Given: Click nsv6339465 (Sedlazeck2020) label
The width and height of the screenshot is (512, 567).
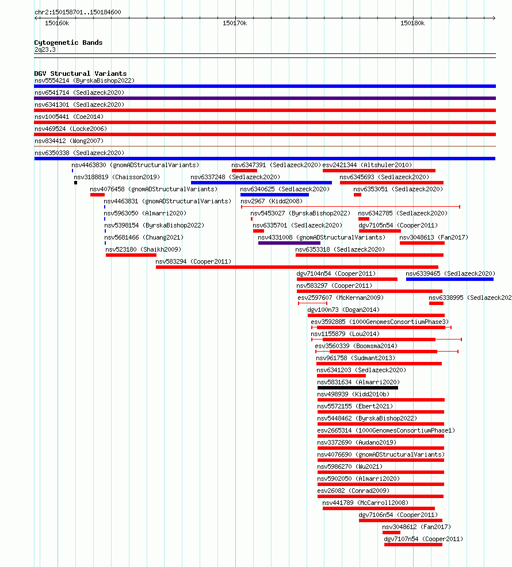Looking at the screenshot, I should [x=450, y=273].
